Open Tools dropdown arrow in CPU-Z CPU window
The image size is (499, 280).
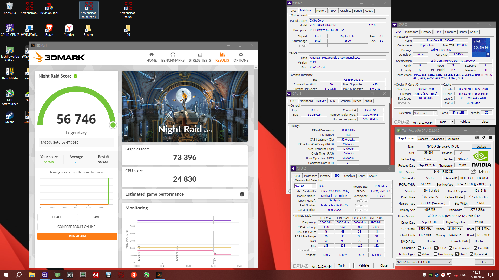pyautogui.click(x=452, y=122)
